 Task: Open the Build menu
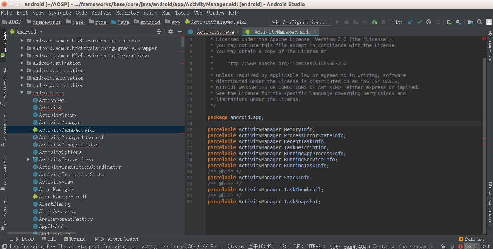[x=150, y=12]
